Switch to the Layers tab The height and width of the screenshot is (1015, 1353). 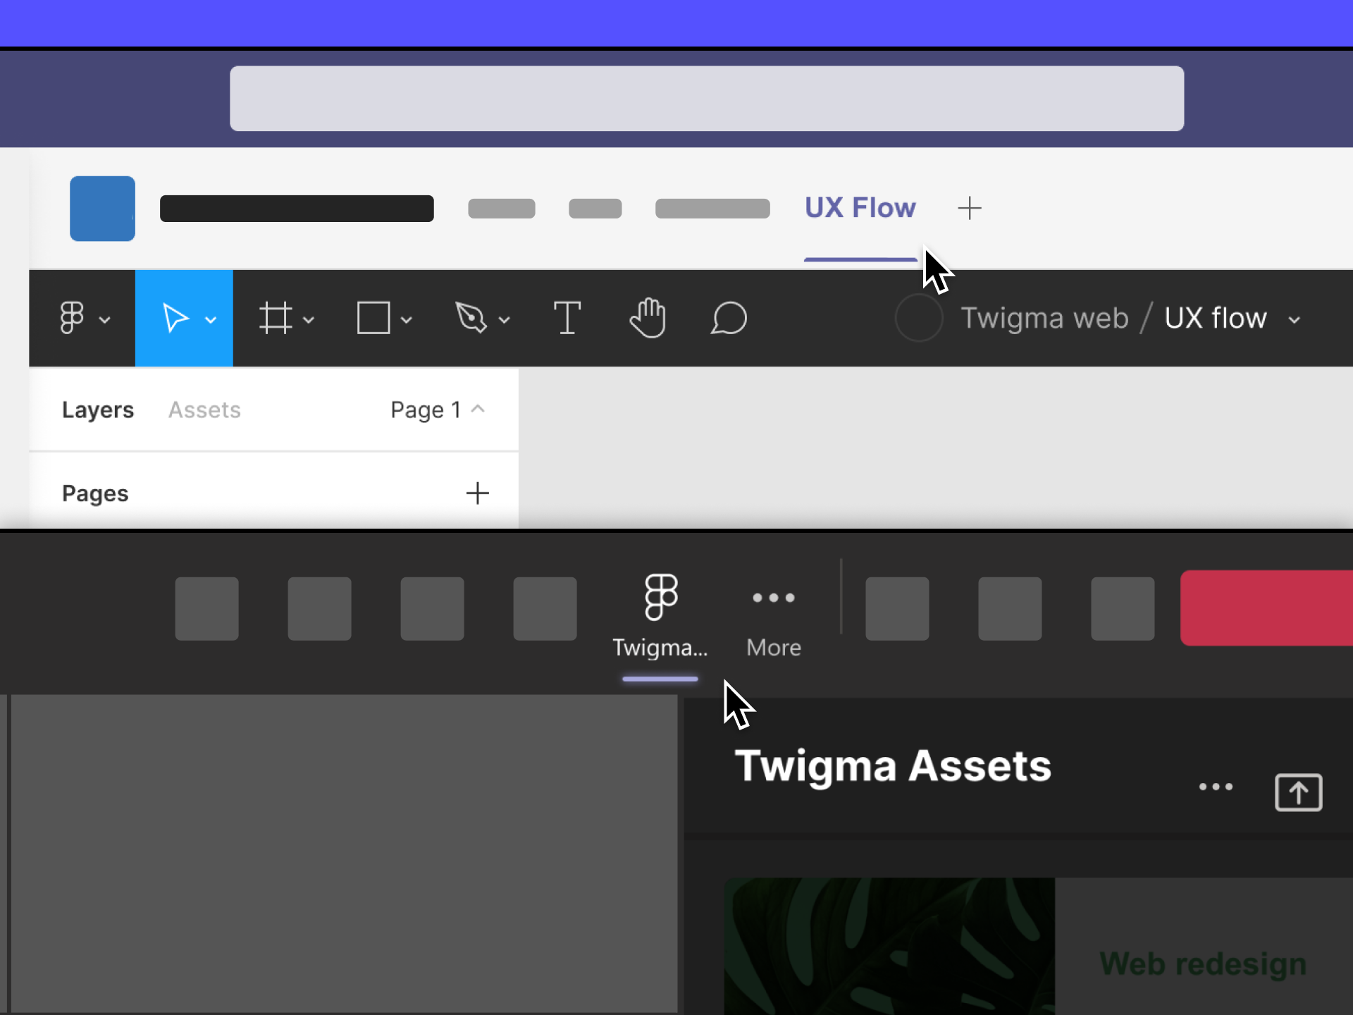[98, 410]
